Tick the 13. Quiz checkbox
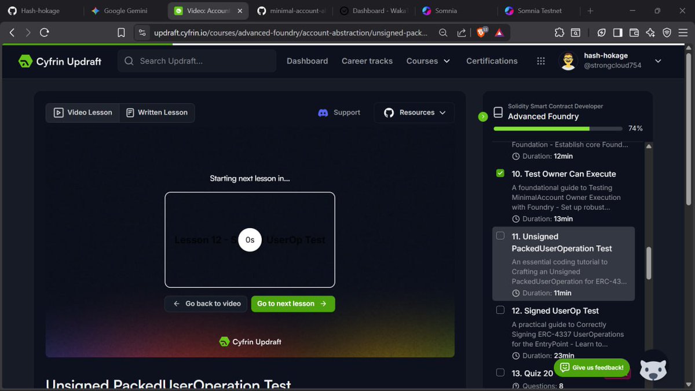This screenshot has height=391, width=695. pyautogui.click(x=500, y=372)
